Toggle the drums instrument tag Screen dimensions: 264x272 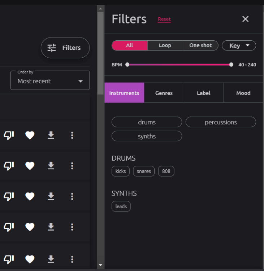(147, 122)
